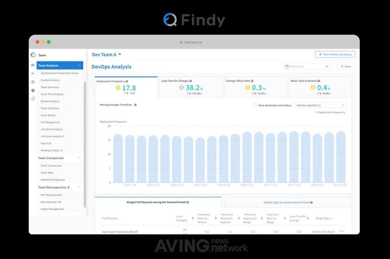This screenshot has height=259, width=390.
Task: Collapse the Team Analysis sidebar section
Action: tap(79, 66)
